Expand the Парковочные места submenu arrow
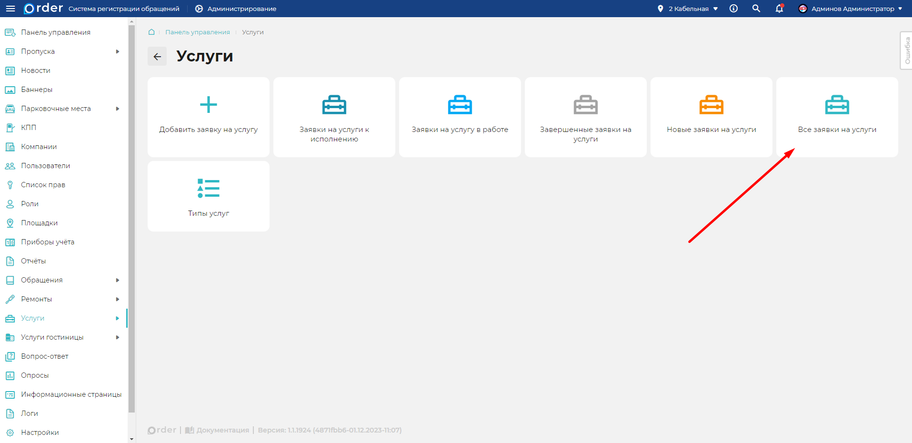Viewport: 912px width, 443px height. pyautogui.click(x=118, y=109)
